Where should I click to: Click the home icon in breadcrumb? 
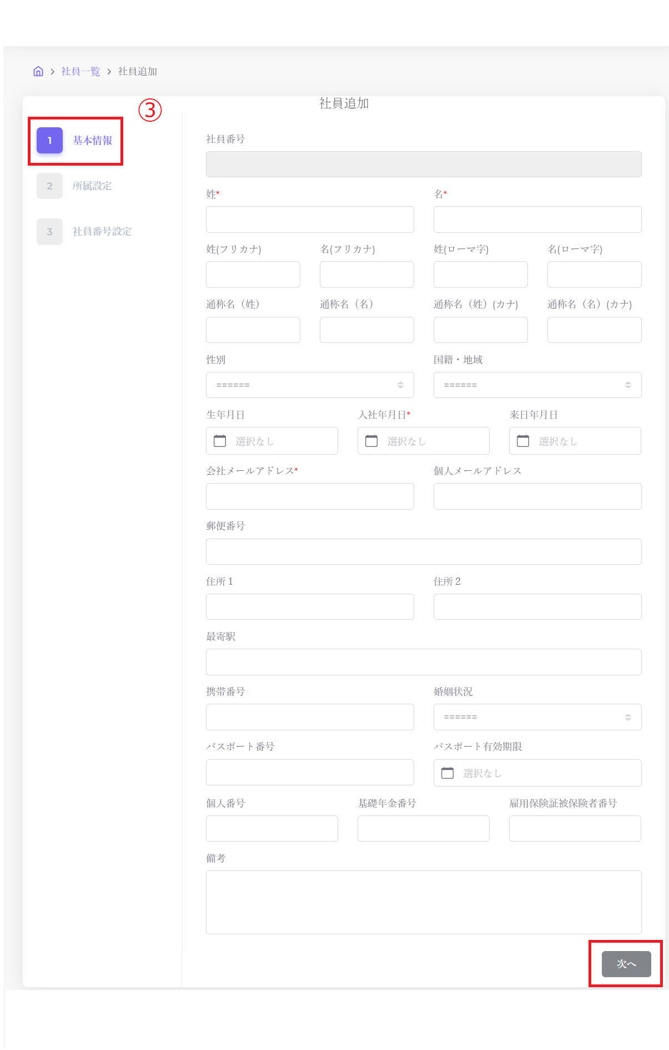click(38, 71)
